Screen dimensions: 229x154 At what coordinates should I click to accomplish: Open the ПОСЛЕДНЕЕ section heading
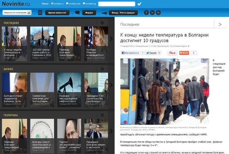pyautogui.click(x=11, y=23)
